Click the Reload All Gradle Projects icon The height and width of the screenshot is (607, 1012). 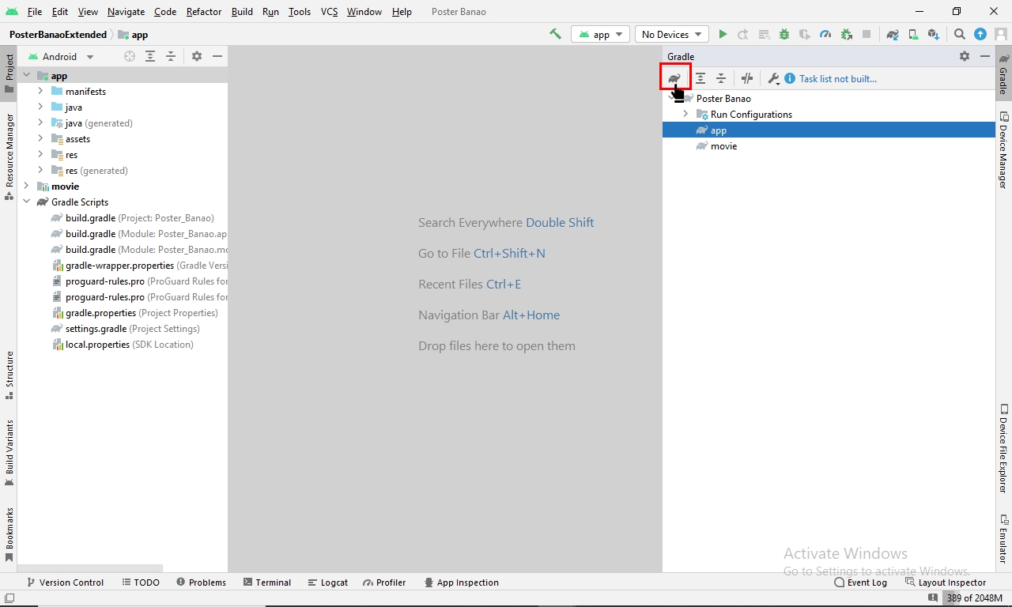point(674,78)
